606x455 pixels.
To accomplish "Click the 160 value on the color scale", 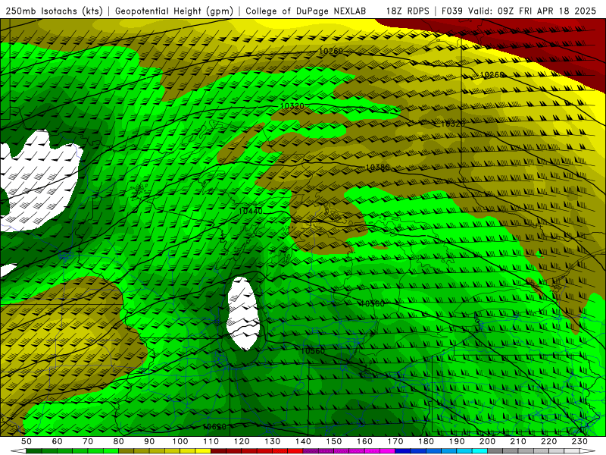I will click(x=364, y=441).
